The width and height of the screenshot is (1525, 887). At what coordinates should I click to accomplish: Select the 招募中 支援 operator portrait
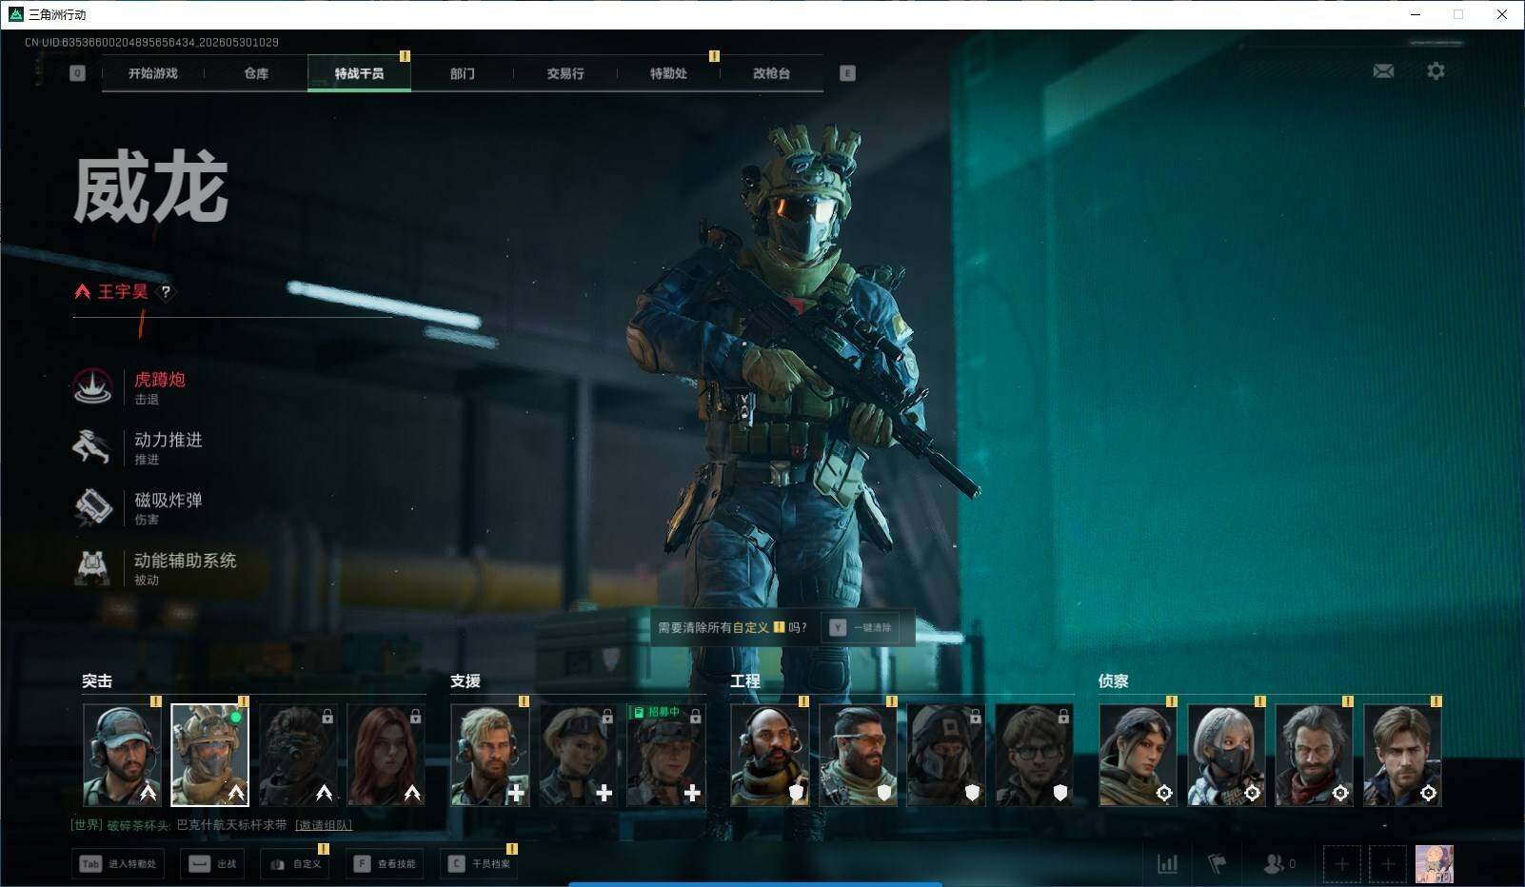tap(665, 756)
